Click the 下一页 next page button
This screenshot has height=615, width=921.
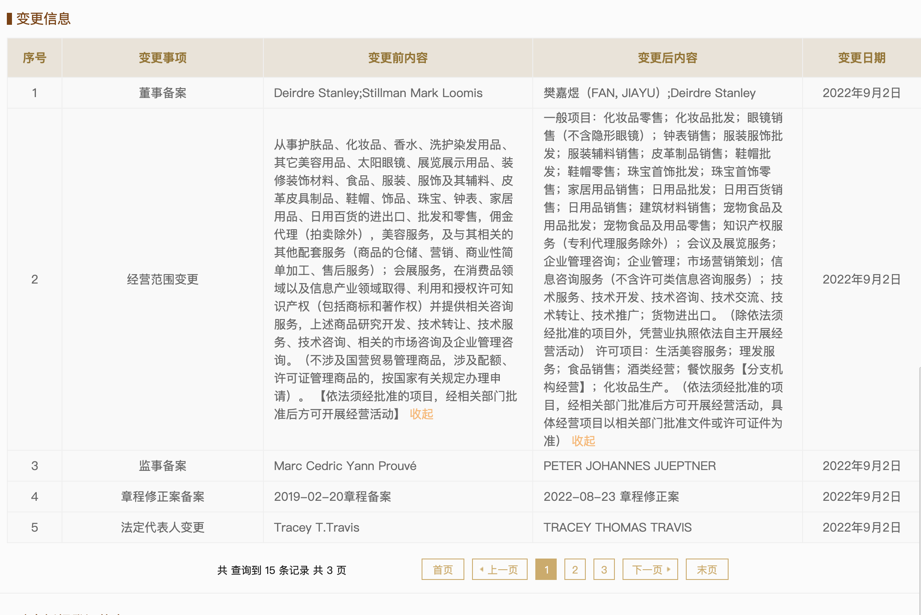(x=650, y=569)
